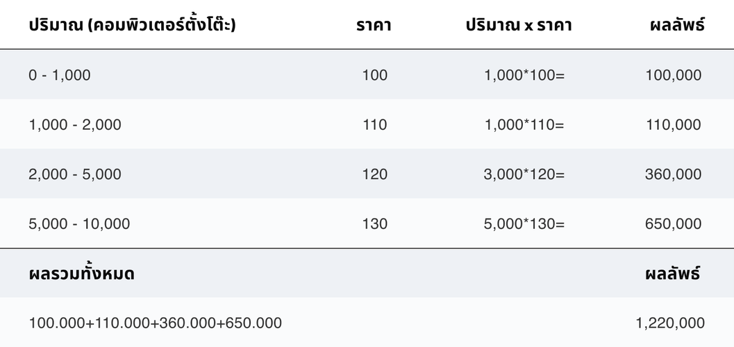Click the 100.000+110.000+360.000+650.000 sum expression
This screenshot has height=347, width=734.
click(156, 323)
